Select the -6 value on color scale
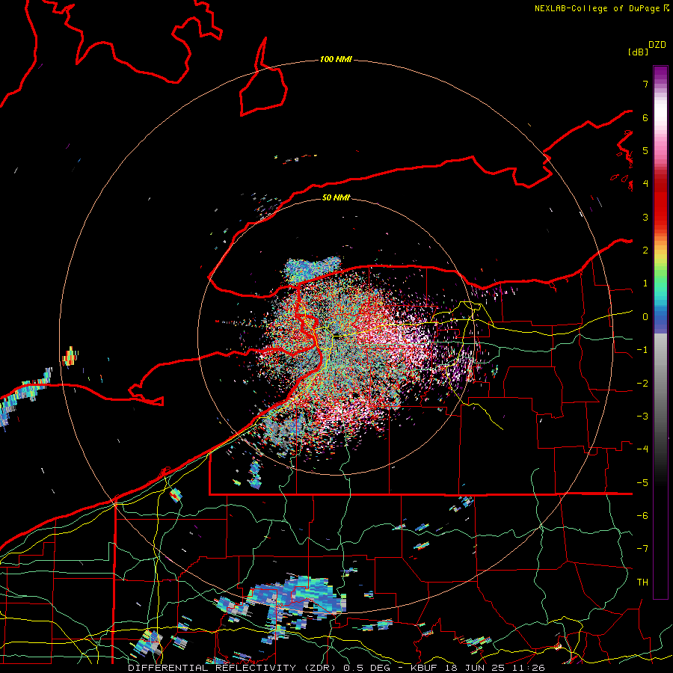This screenshot has height=673, width=673. coord(642,516)
